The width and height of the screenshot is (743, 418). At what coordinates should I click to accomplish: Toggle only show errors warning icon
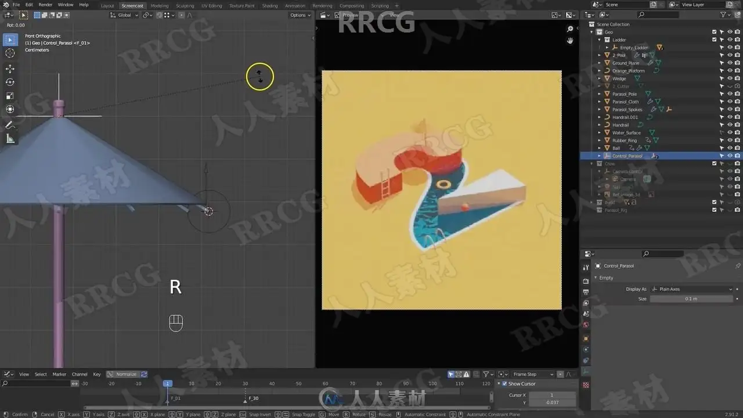click(x=466, y=374)
